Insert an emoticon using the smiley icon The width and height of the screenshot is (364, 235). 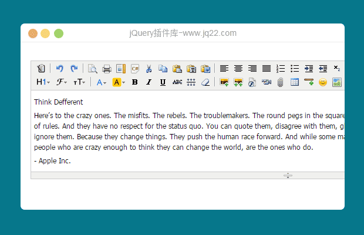(322, 82)
